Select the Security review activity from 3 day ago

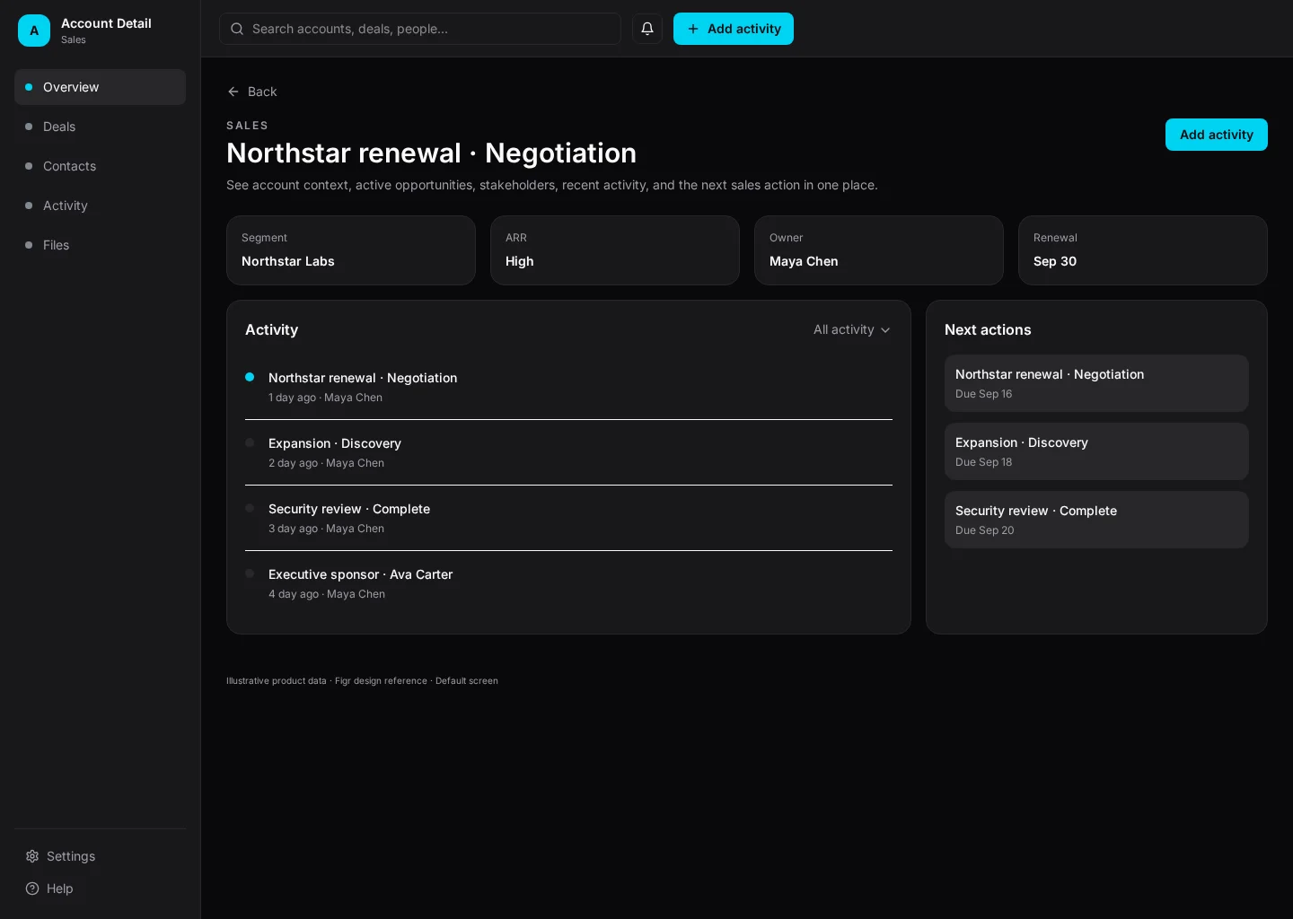coord(568,518)
